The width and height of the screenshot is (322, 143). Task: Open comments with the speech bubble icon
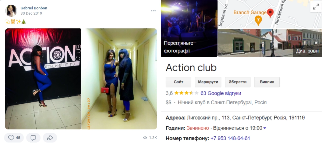coord(33,138)
